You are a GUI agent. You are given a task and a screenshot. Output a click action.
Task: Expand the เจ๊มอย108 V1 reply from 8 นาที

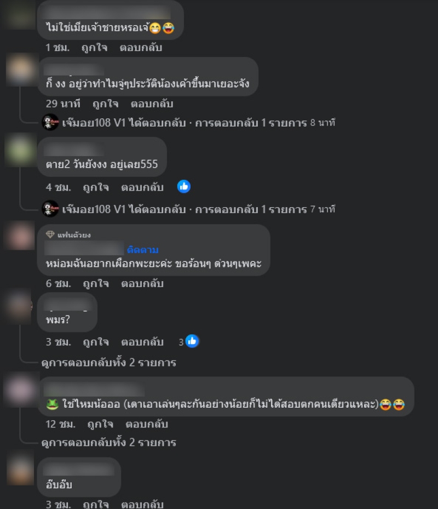198,123
